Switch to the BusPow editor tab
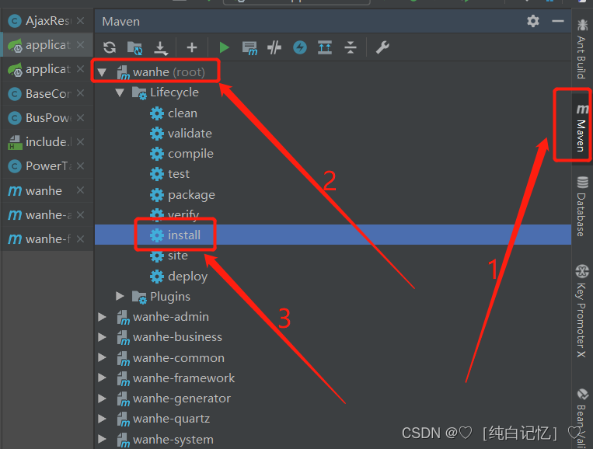This screenshot has width=593, height=449. (x=48, y=117)
